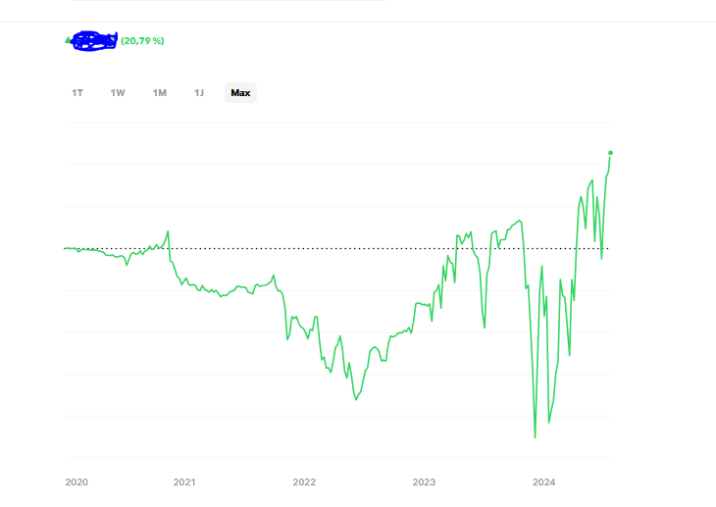Click the green up-triangle gain indicator

68,40
